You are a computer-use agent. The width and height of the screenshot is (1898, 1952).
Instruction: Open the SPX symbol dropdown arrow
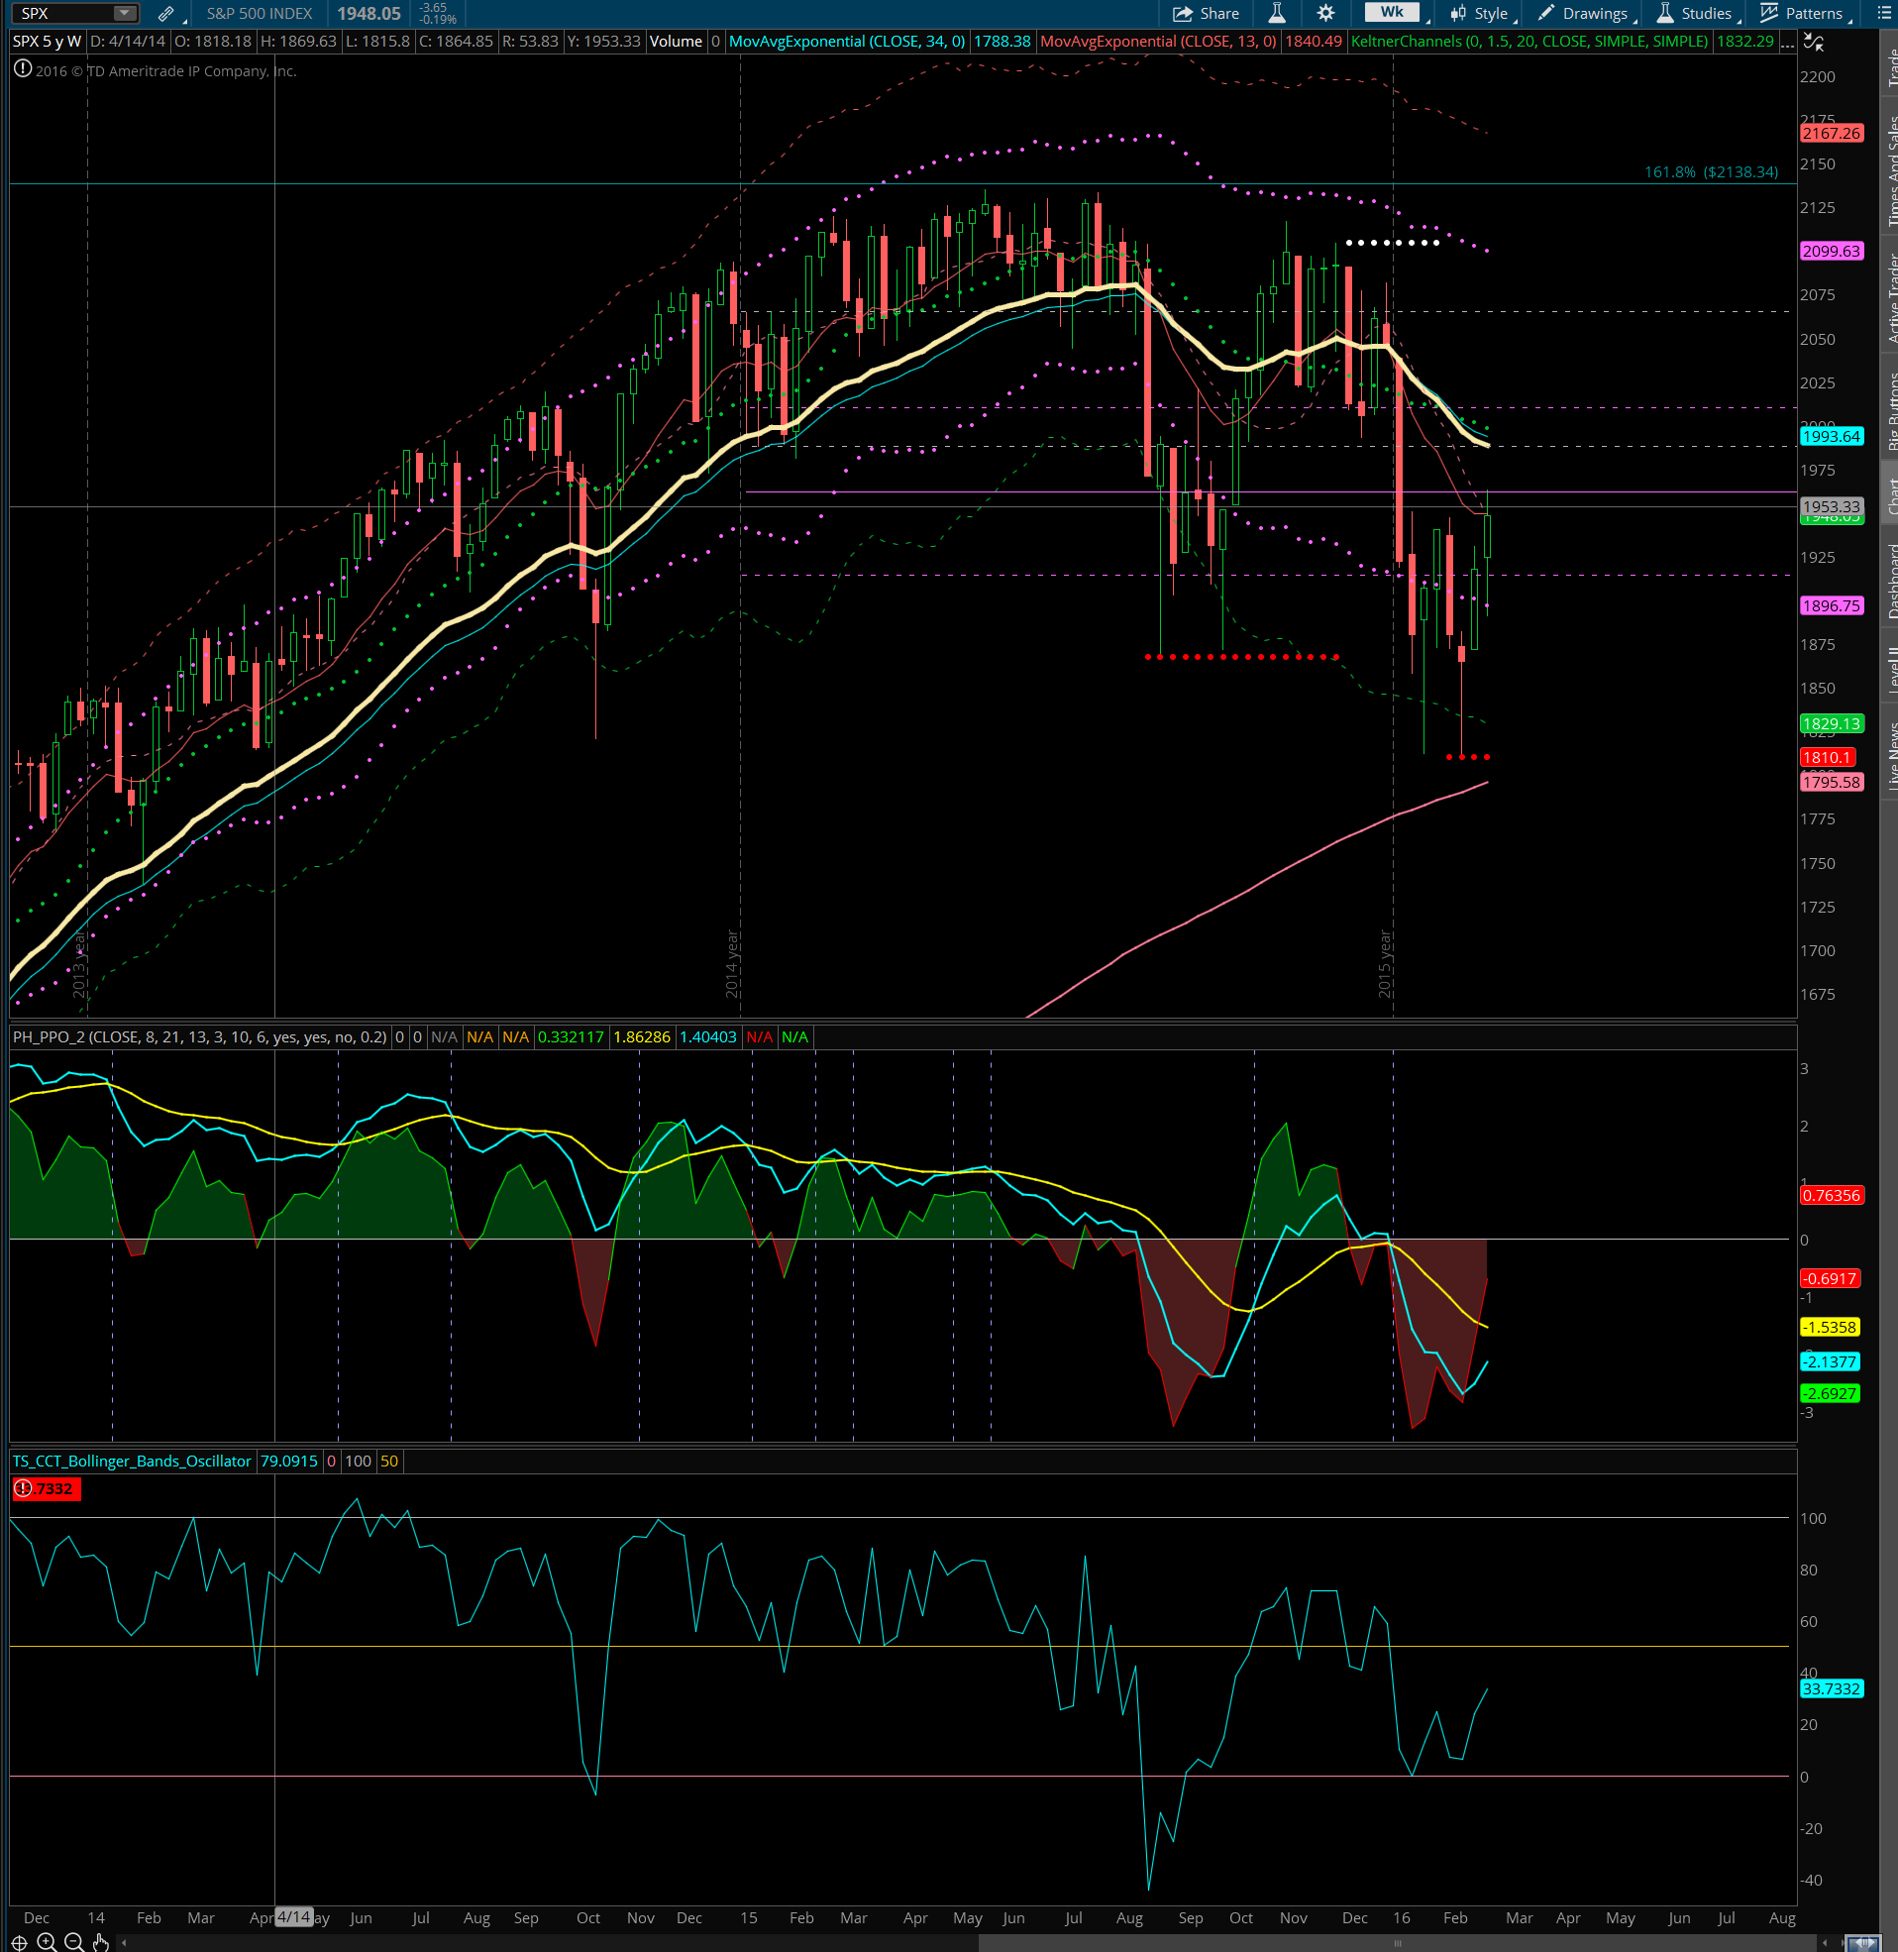(x=124, y=13)
